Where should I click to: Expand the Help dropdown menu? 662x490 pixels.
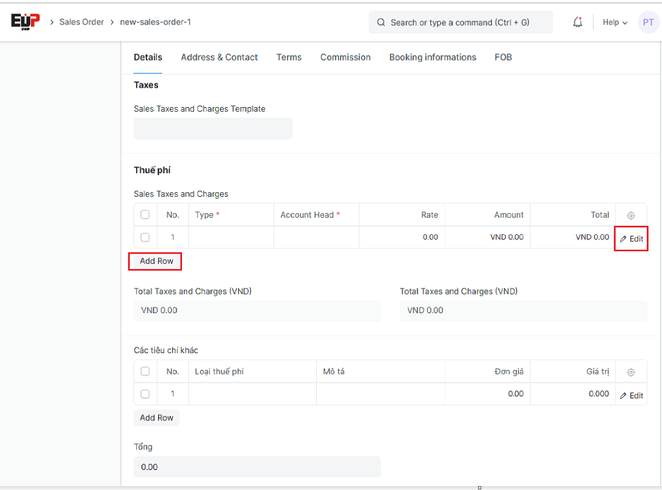pos(615,23)
